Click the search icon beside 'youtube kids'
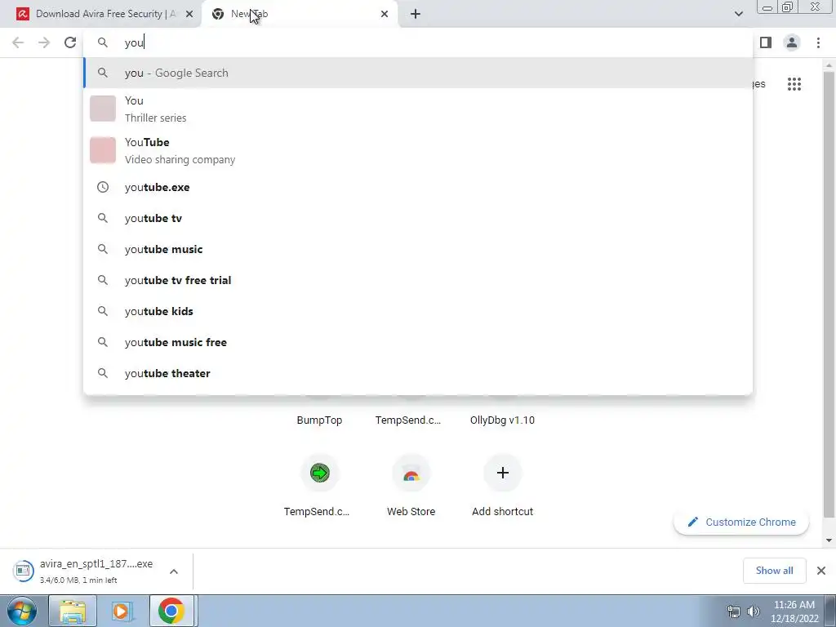Viewport: 836px width, 627px height. [102, 311]
